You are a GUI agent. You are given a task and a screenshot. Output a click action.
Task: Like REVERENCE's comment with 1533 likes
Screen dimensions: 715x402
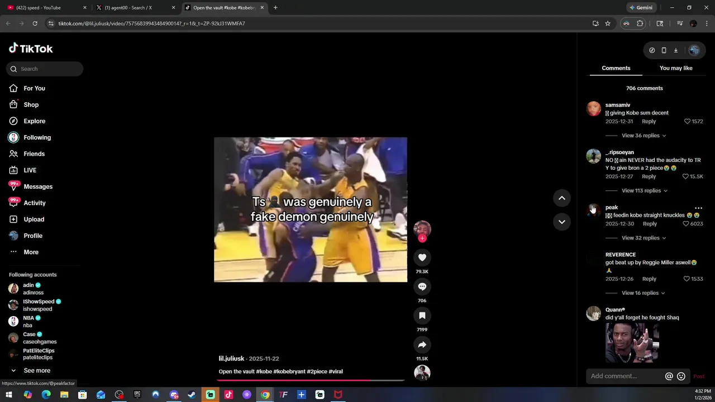(x=687, y=279)
